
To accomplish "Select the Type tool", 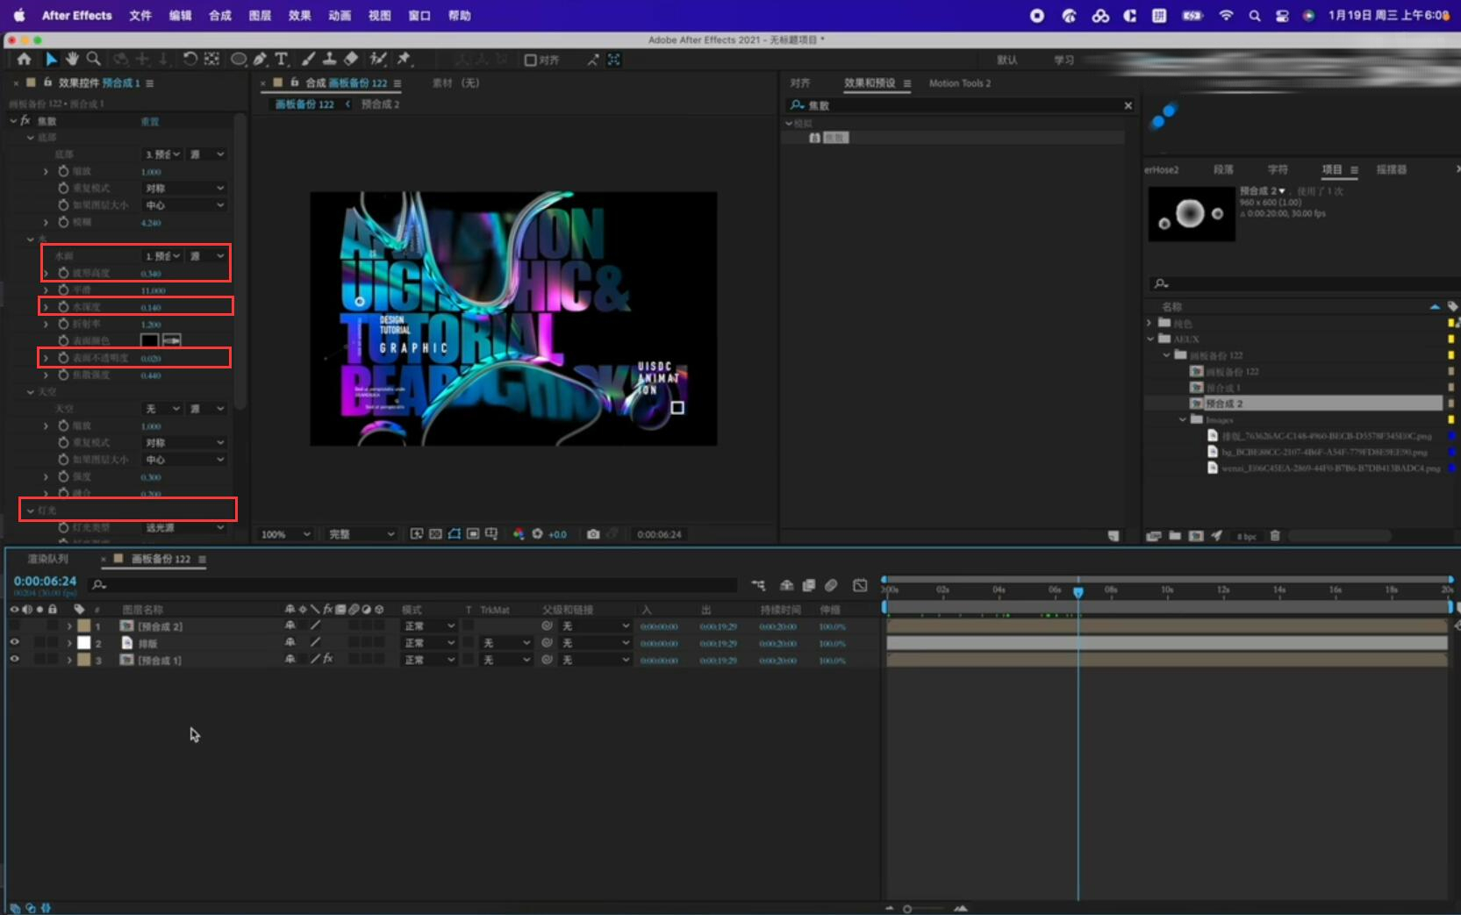I will 281,59.
